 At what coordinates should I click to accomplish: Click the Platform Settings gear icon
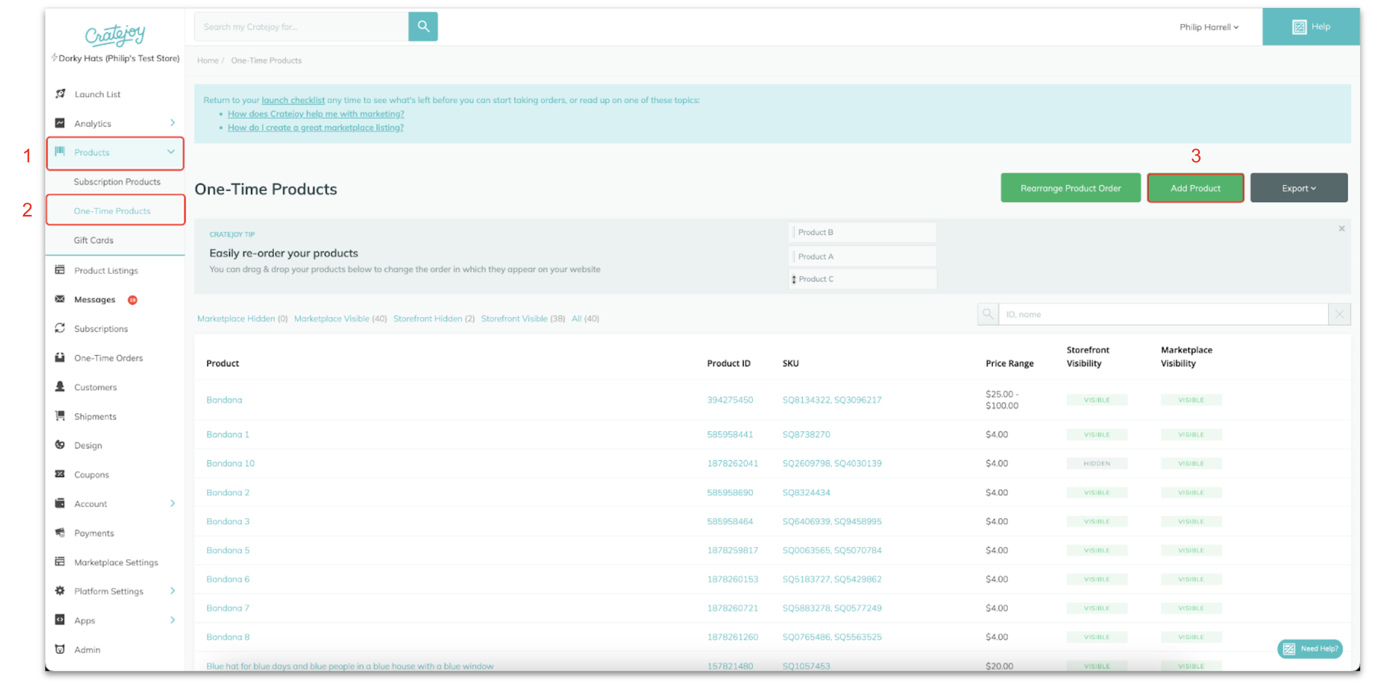pyautogui.click(x=60, y=591)
